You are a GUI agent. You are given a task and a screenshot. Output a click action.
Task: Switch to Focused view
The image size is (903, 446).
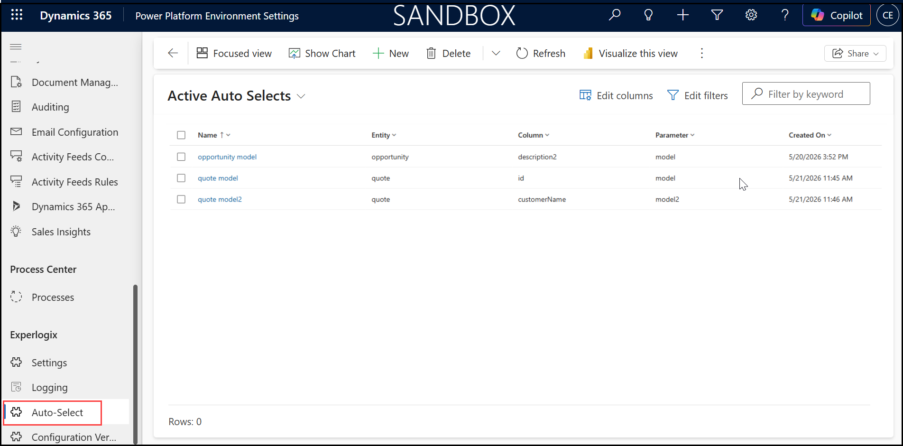(x=234, y=53)
